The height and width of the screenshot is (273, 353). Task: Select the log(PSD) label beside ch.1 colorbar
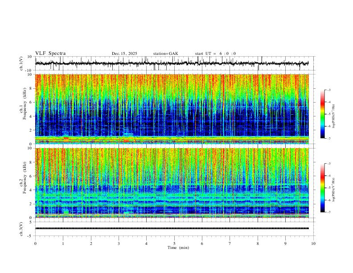[x=334, y=116]
